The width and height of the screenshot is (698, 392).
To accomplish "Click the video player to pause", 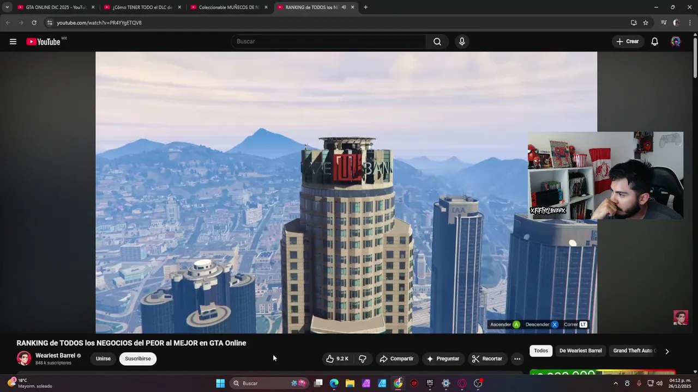I will coord(346,192).
